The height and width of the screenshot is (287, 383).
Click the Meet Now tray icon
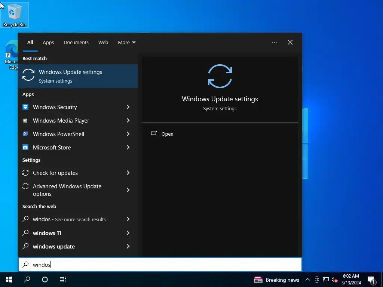point(317,280)
